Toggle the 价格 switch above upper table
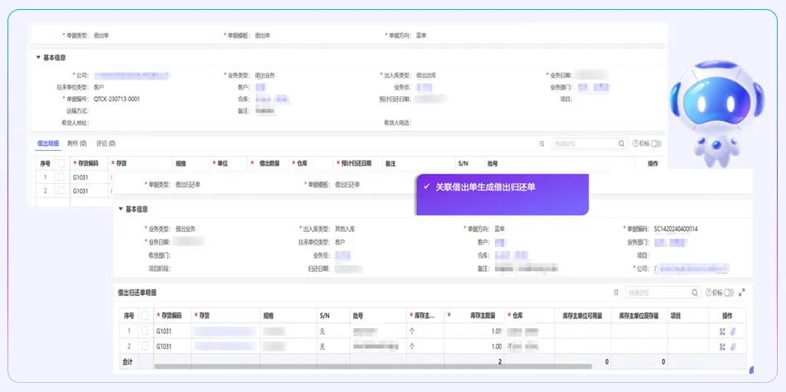This screenshot has width=786, height=392. tap(657, 143)
